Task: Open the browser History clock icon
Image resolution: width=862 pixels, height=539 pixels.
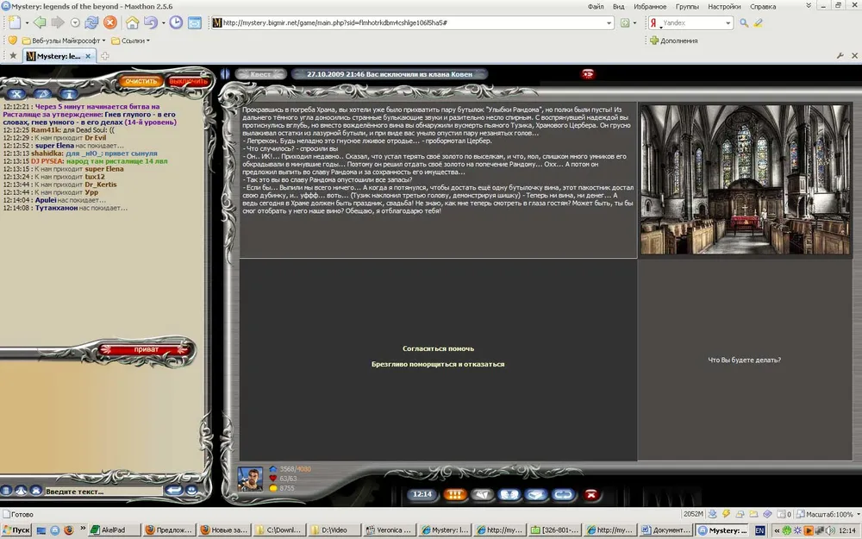Action: 176,23
